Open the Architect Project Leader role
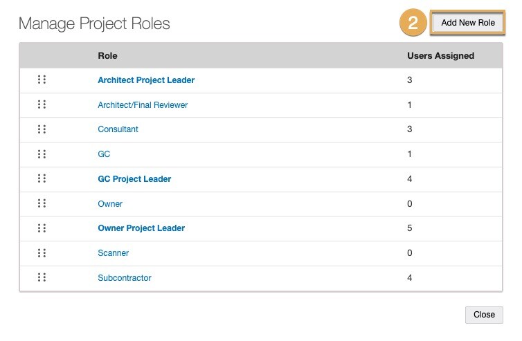 pyautogui.click(x=146, y=80)
